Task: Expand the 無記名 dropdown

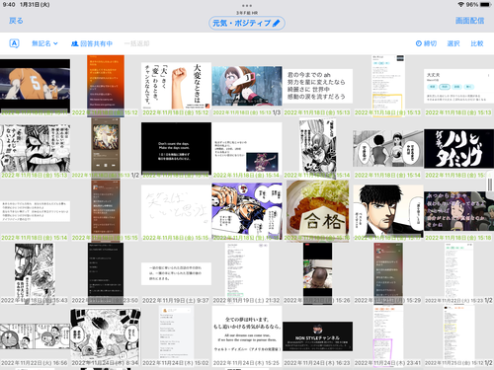Action: [x=44, y=43]
